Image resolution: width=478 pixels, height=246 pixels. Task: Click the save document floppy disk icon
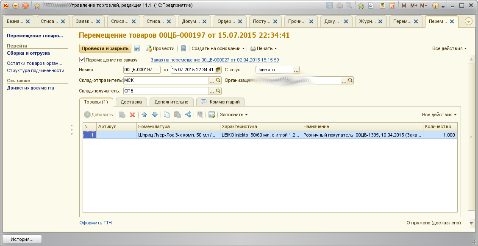[137, 48]
